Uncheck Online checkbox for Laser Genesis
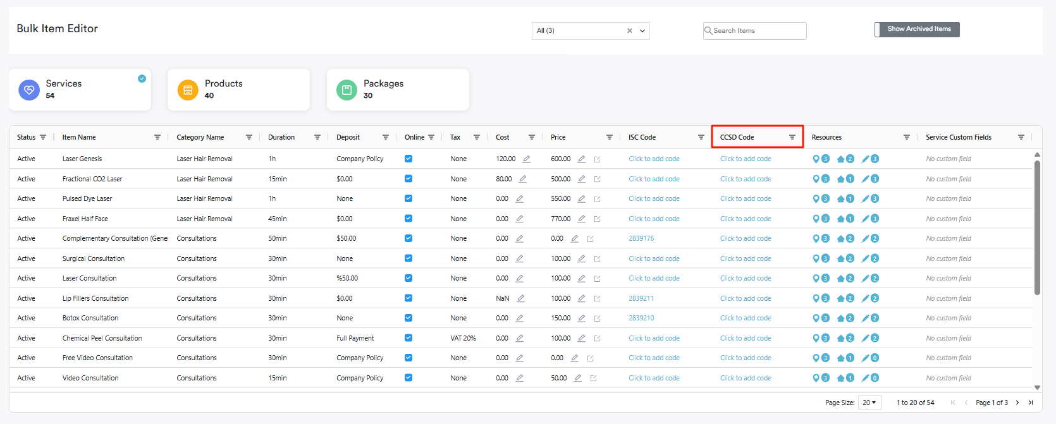The image size is (1056, 424). point(408,159)
